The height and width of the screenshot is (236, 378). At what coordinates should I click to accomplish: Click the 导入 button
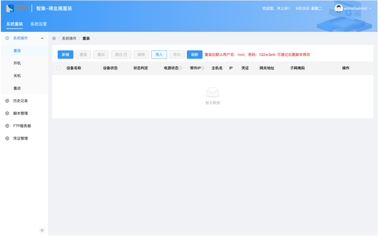pos(159,55)
